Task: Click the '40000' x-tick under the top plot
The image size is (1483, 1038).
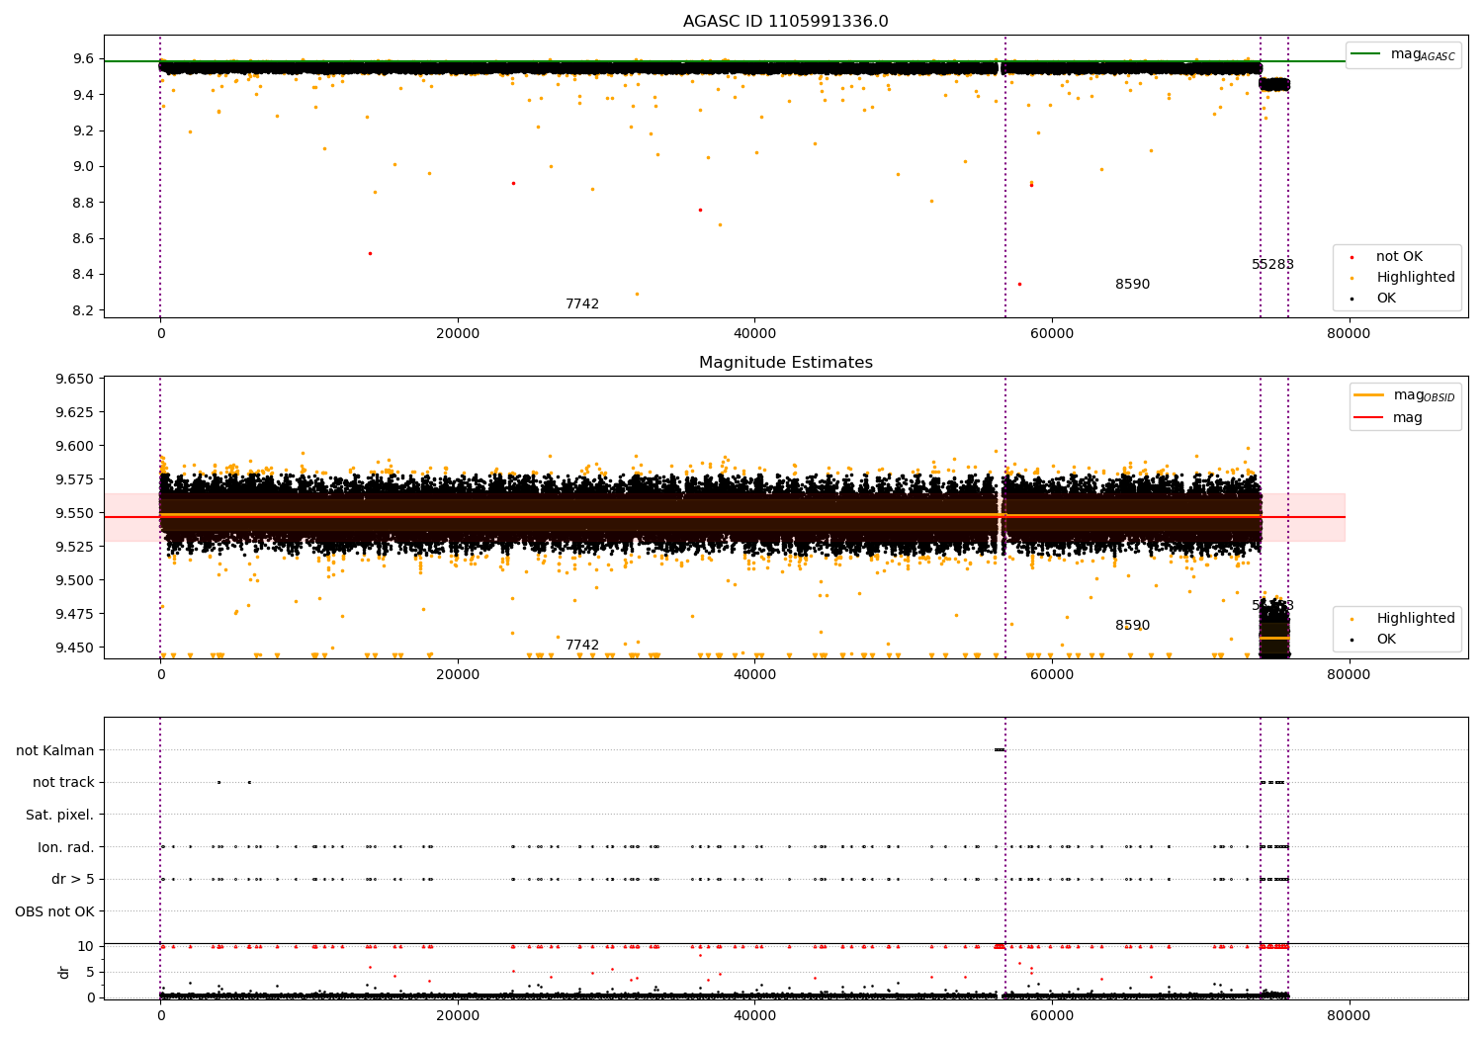Action: pos(754,334)
